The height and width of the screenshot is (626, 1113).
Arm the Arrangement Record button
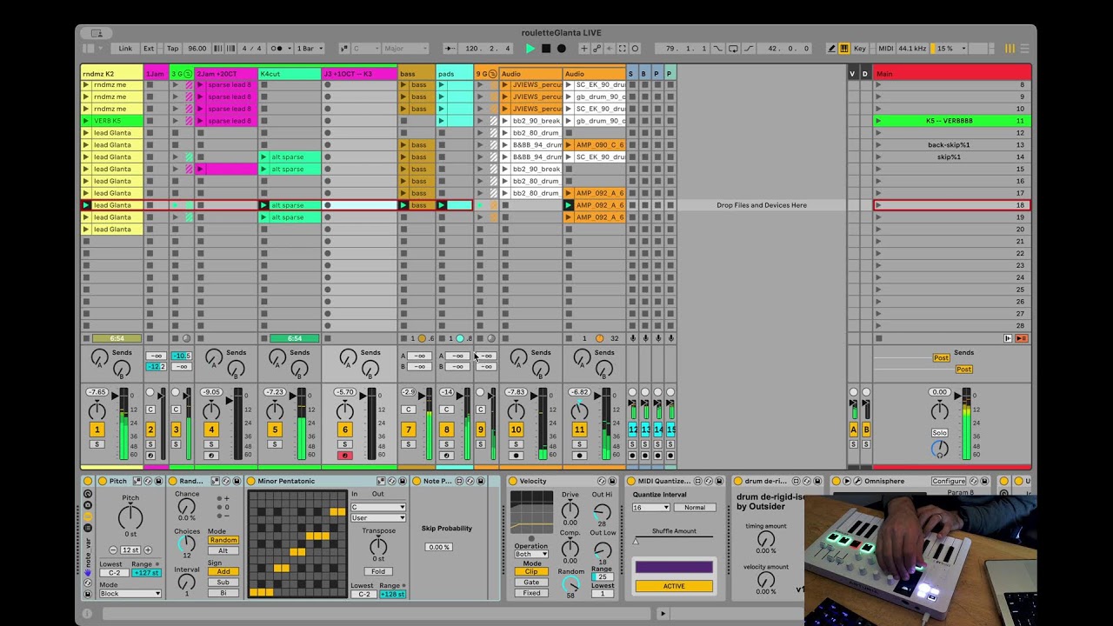(562, 49)
